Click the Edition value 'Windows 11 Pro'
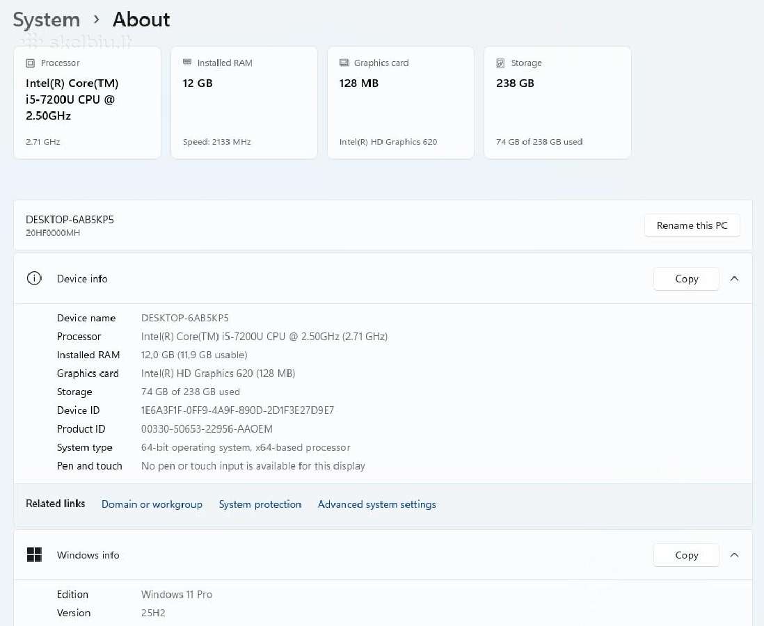This screenshot has width=764, height=626. tap(176, 594)
